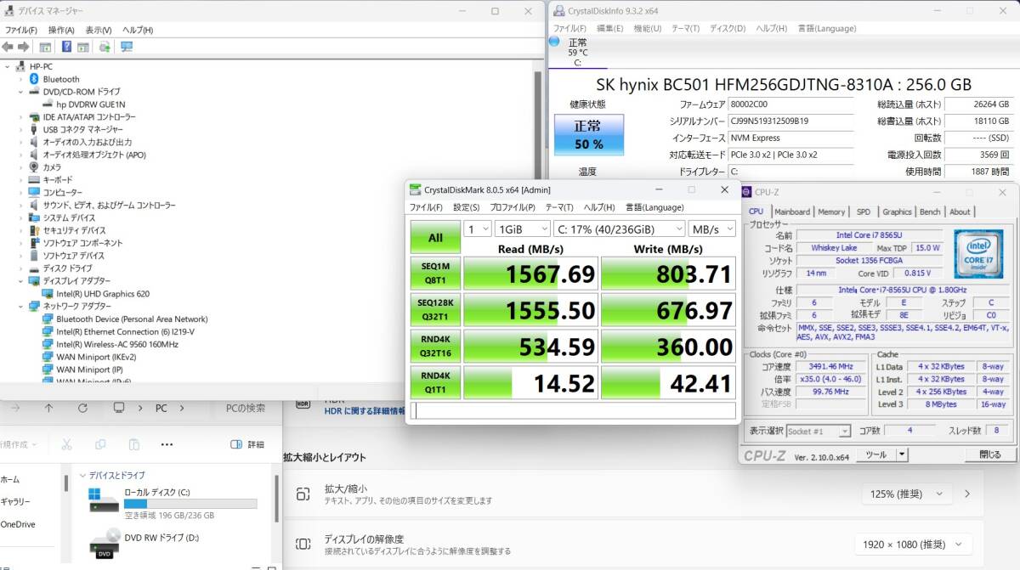This screenshot has height=570, width=1020.
Task: Open the C: 17% (40/236GiB) drive dropdown
Action: 619,229
